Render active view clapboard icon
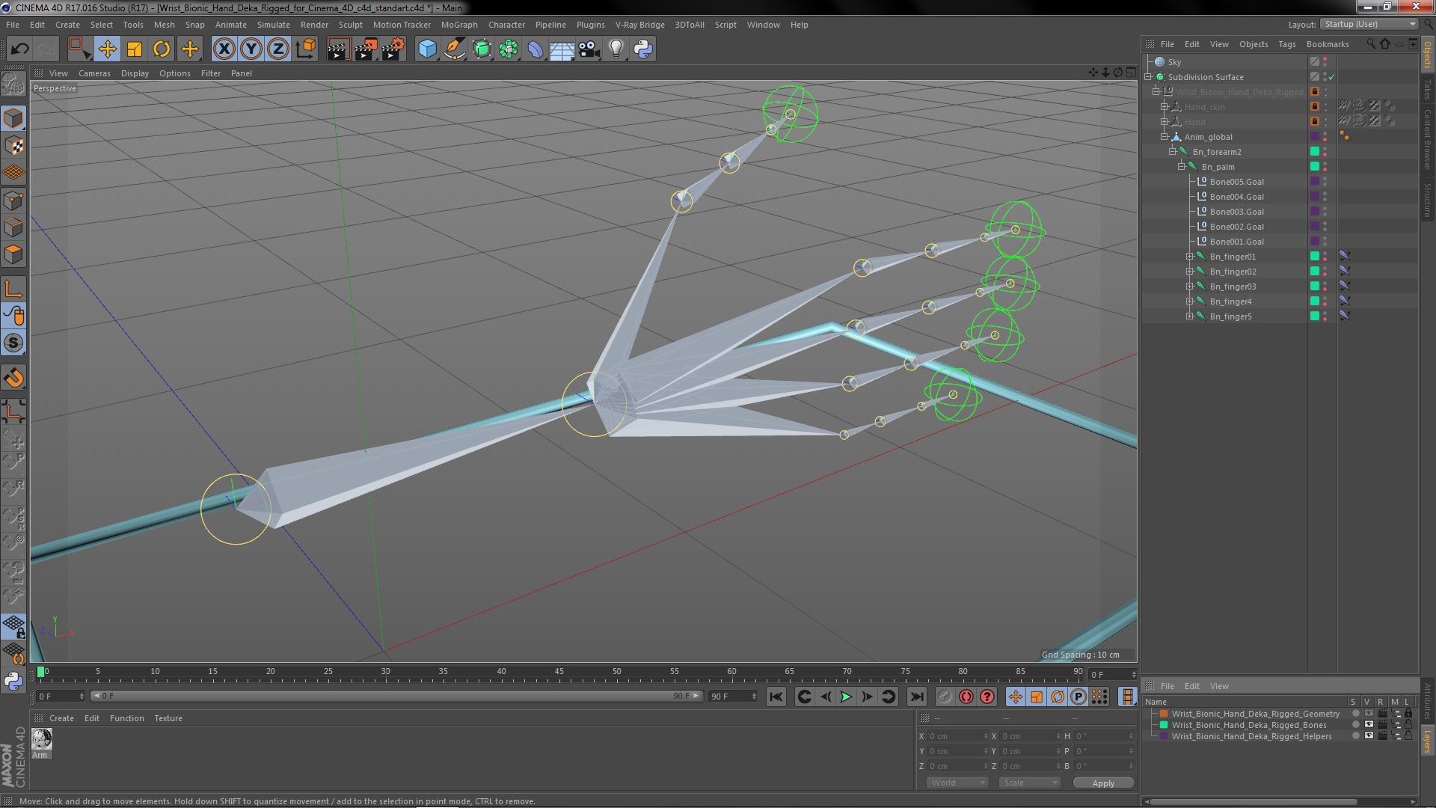Viewport: 1436px width, 808px height. pos(338,49)
